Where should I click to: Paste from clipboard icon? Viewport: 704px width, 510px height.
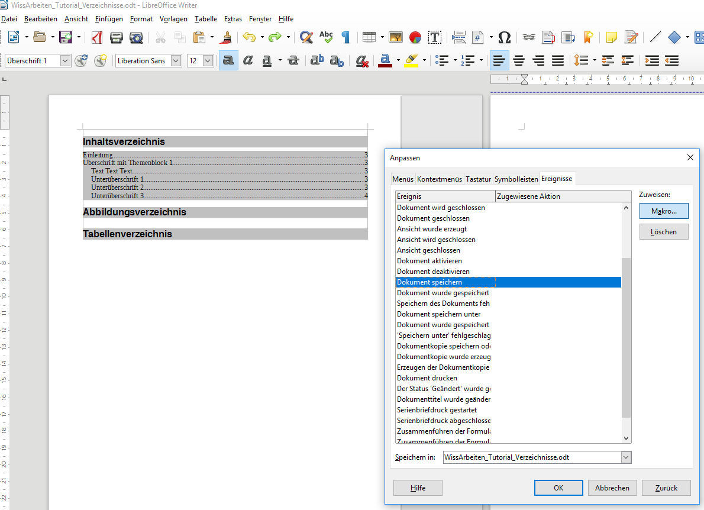pyautogui.click(x=198, y=37)
